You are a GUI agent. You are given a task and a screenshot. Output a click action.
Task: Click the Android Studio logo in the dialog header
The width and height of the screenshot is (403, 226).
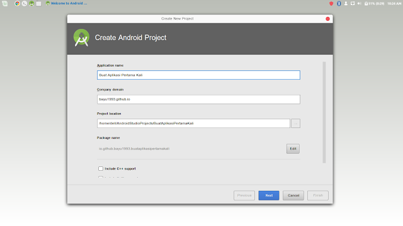pyautogui.click(x=81, y=38)
